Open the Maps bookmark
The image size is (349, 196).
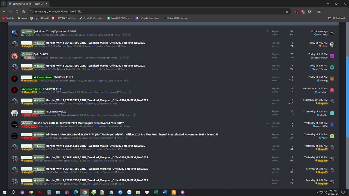(22, 18)
